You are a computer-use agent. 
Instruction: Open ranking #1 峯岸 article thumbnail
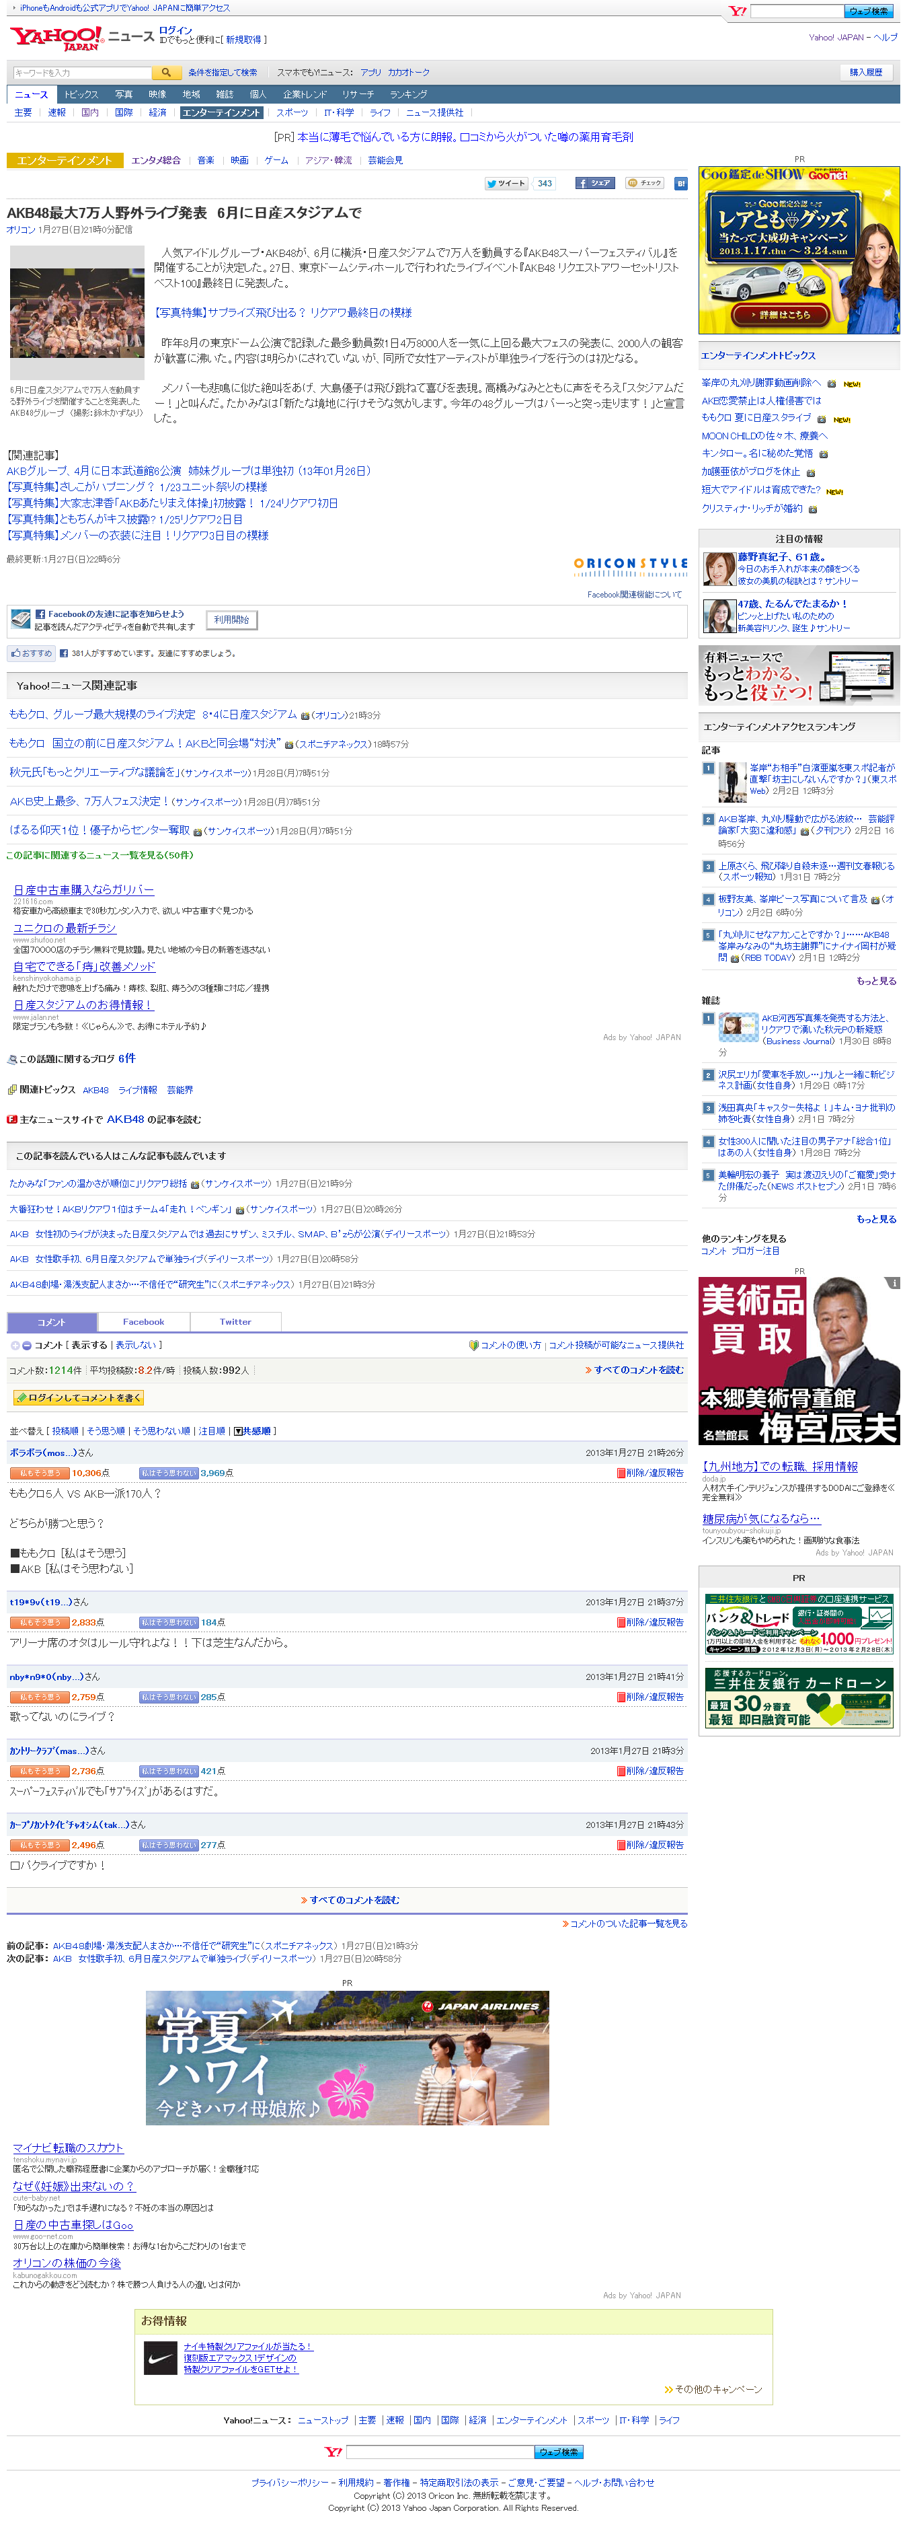pos(732,782)
